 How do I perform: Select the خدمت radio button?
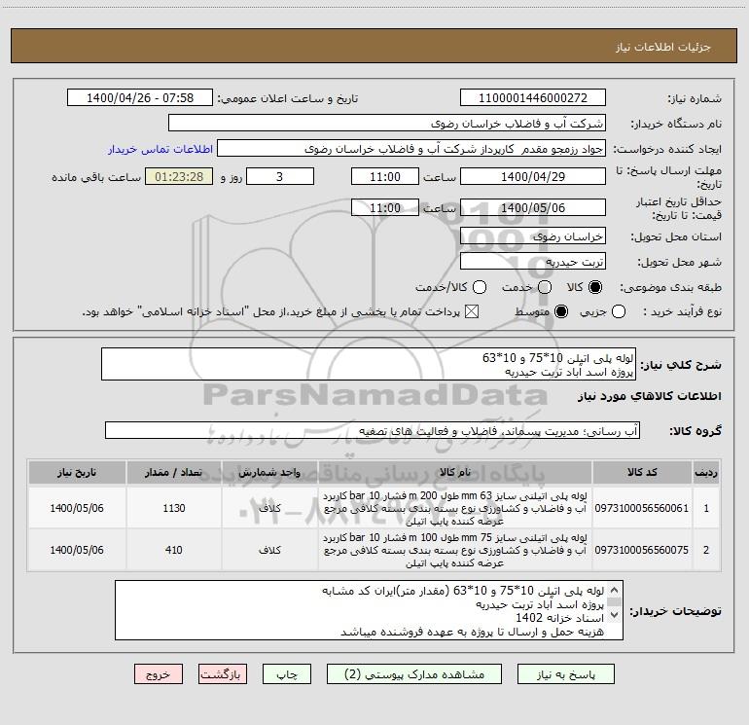(545, 287)
